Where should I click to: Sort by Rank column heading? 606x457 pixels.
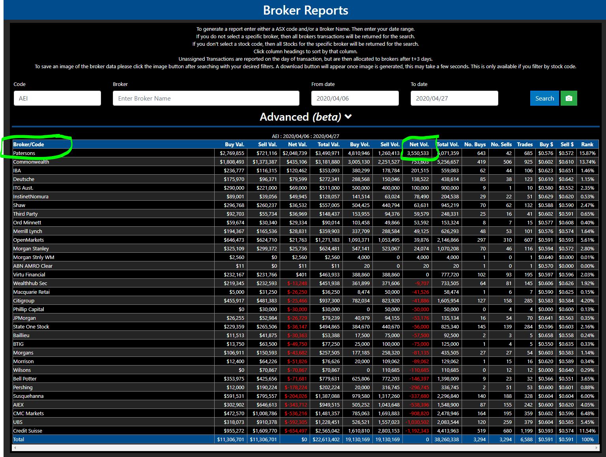click(587, 144)
